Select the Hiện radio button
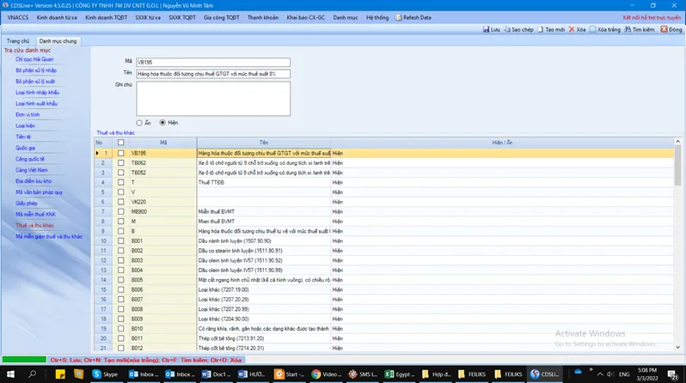This screenshot has width=686, height=383. 162,123
